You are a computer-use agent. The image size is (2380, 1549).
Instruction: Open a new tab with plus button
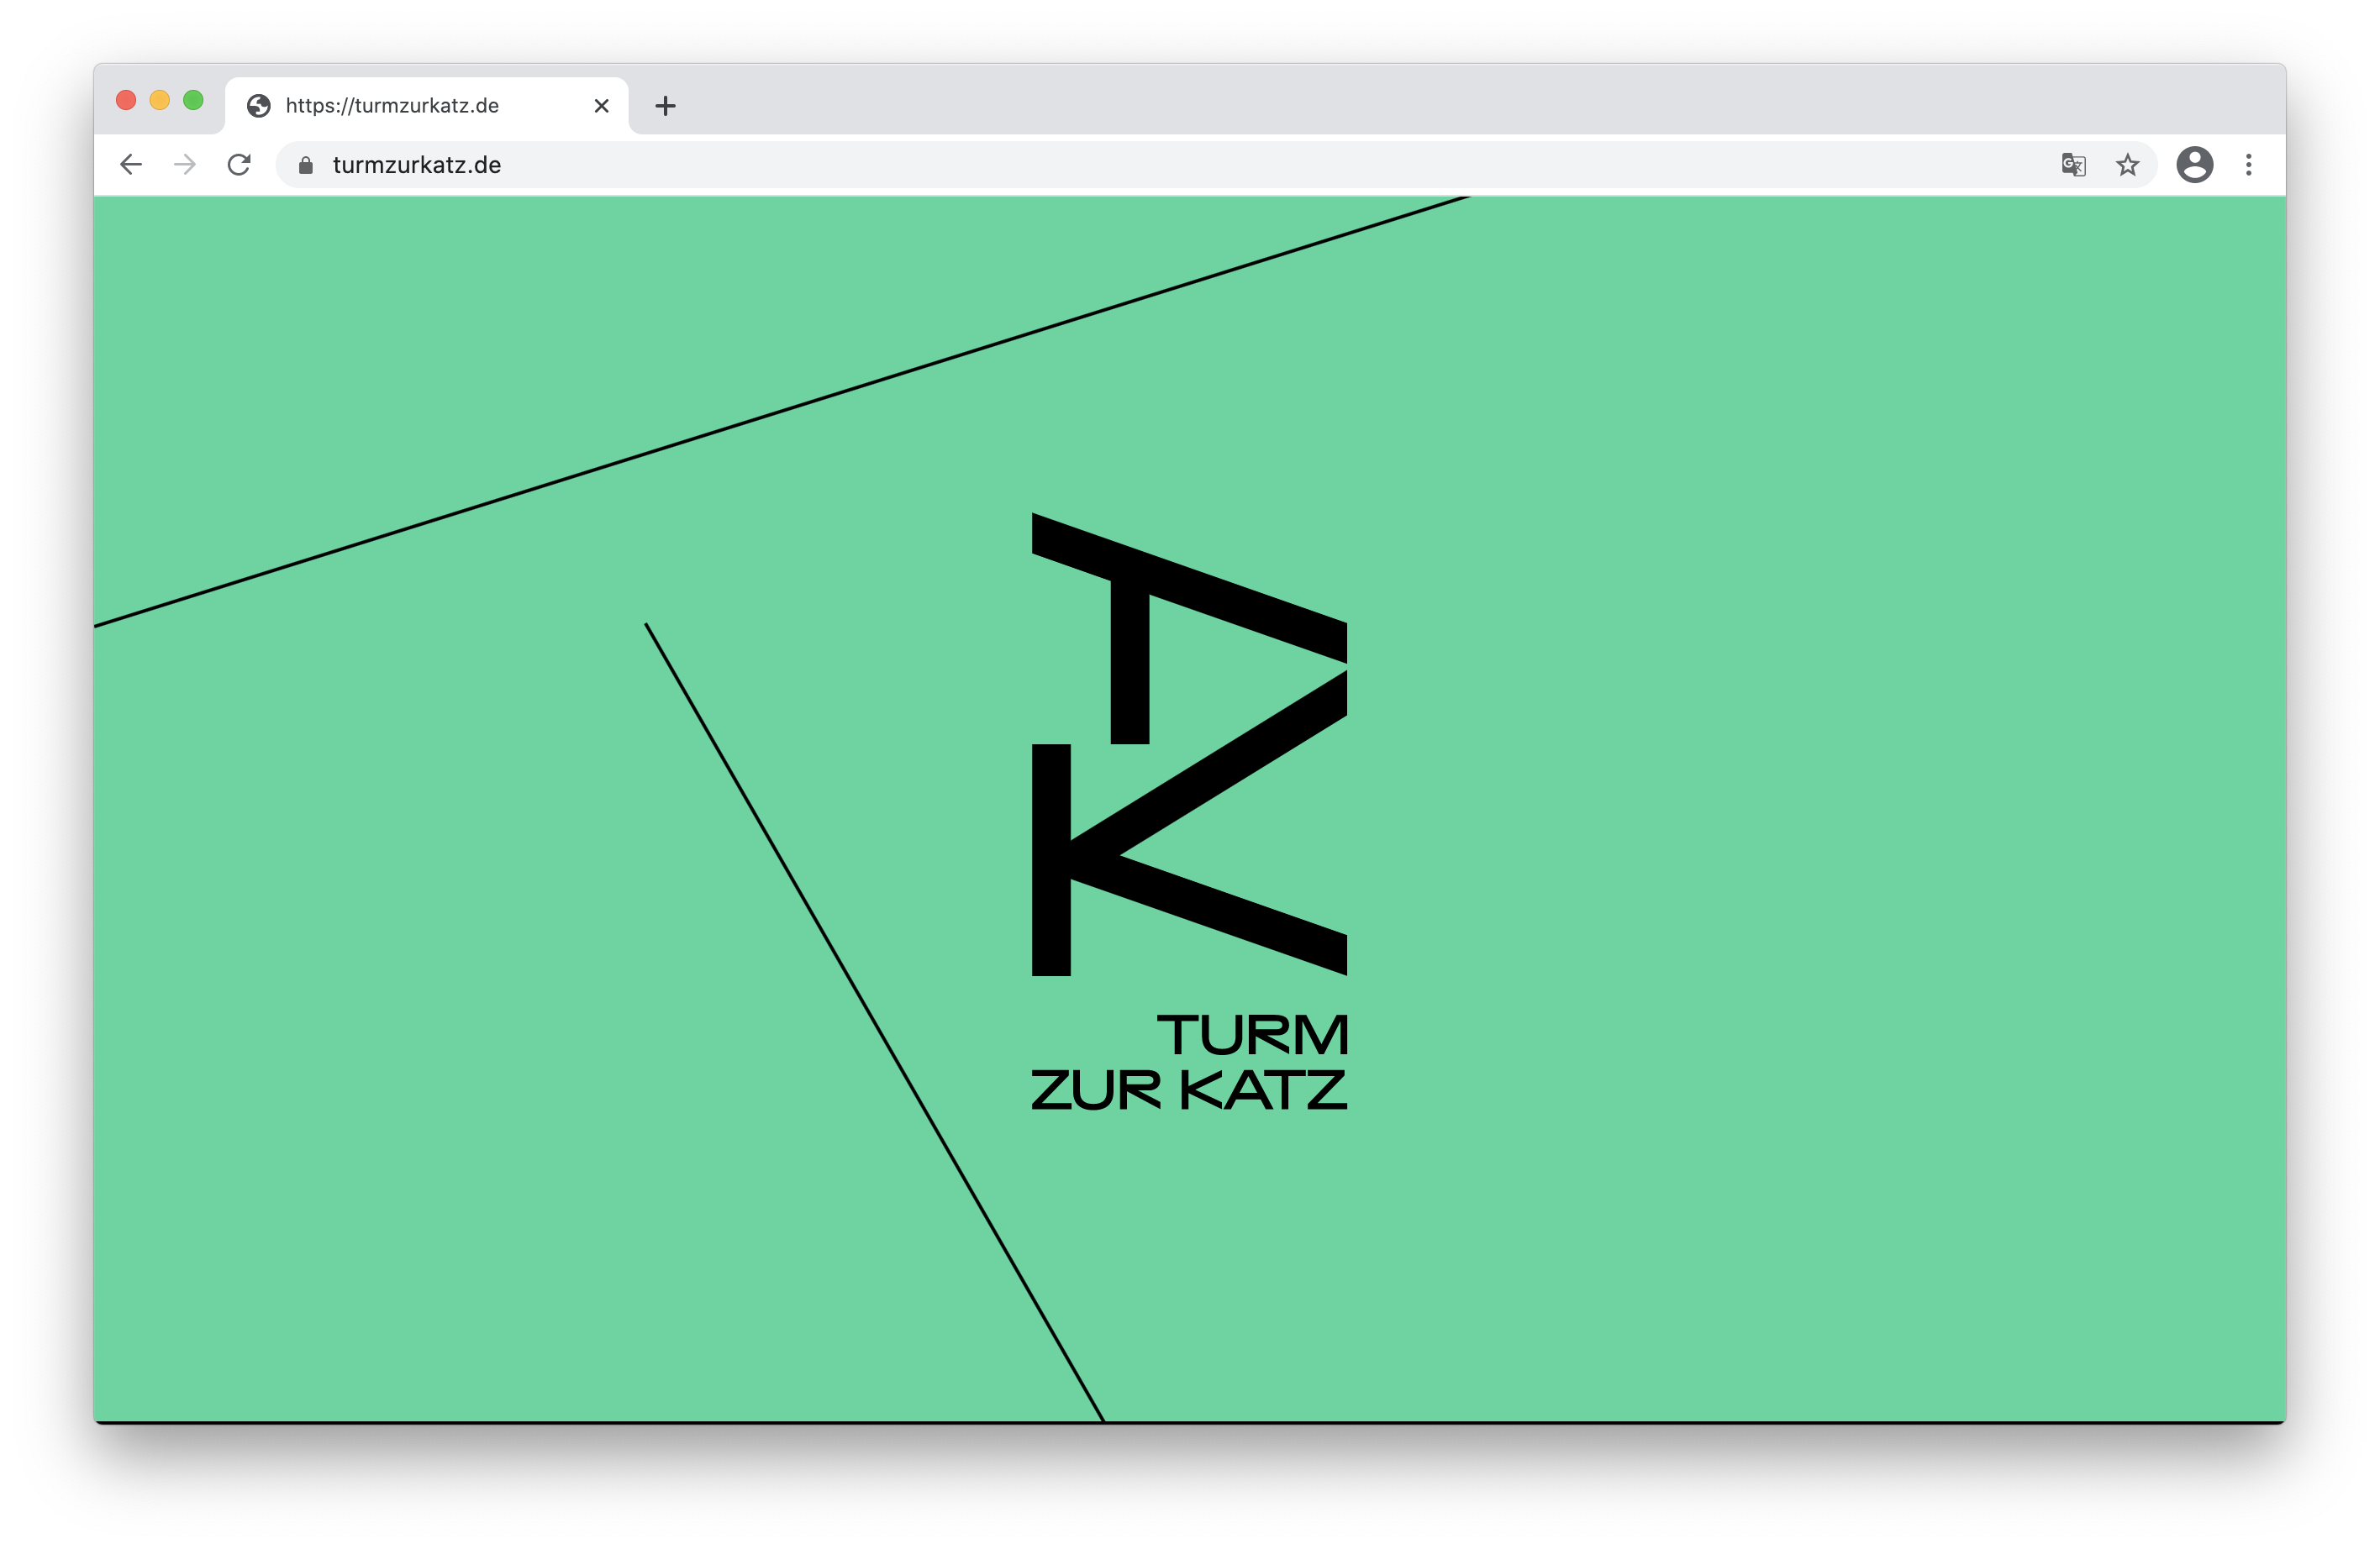point(666,106)
